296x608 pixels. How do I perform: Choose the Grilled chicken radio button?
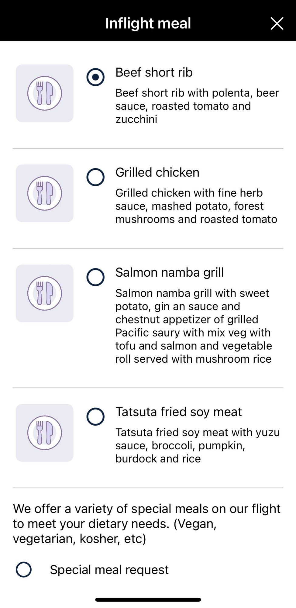(95, 177)
